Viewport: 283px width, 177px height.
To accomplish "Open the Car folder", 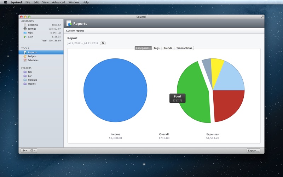I will (x=30, y=76).
